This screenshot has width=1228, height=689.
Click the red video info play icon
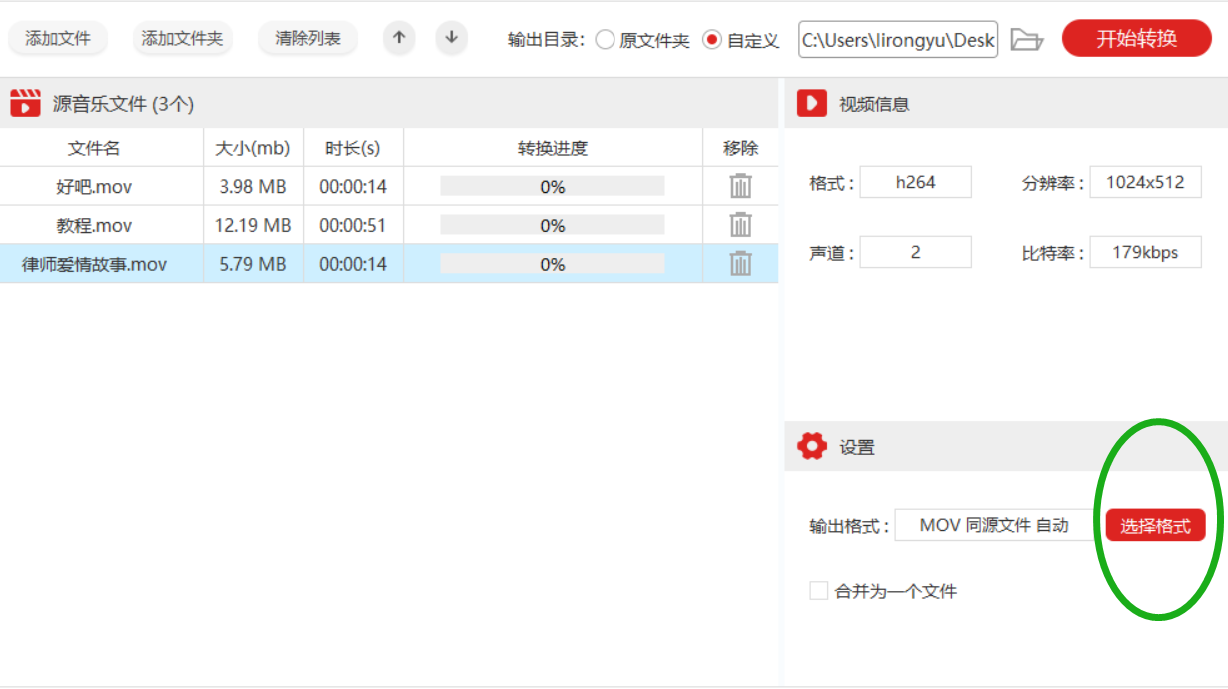pos(812,103)
